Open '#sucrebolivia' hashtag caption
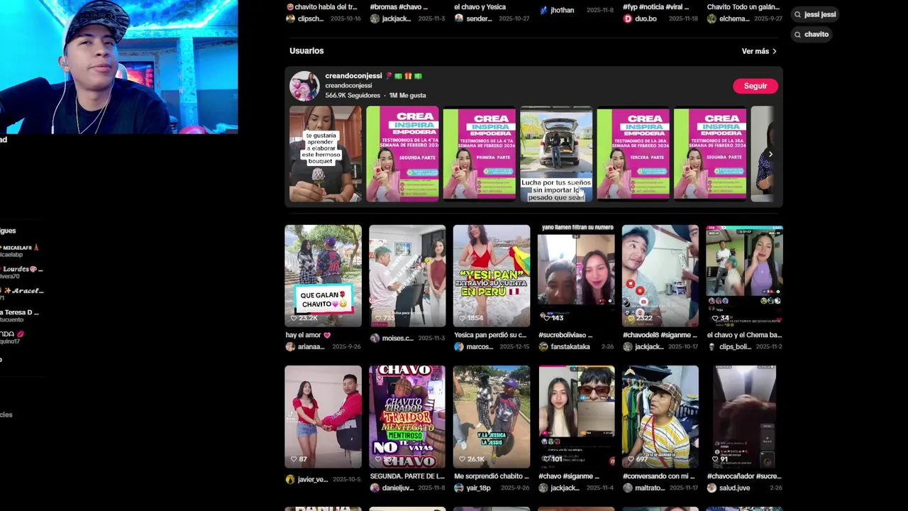The image size is (908, 511). (565, 335)
